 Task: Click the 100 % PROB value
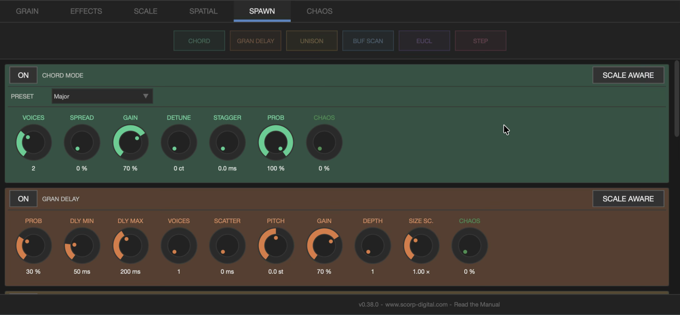coord(276,168)
